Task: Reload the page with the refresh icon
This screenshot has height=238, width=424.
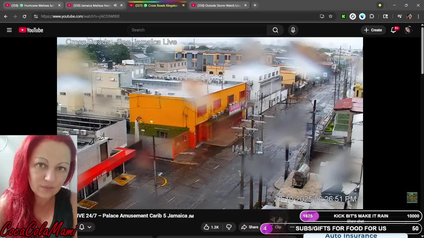Action: 24,16
